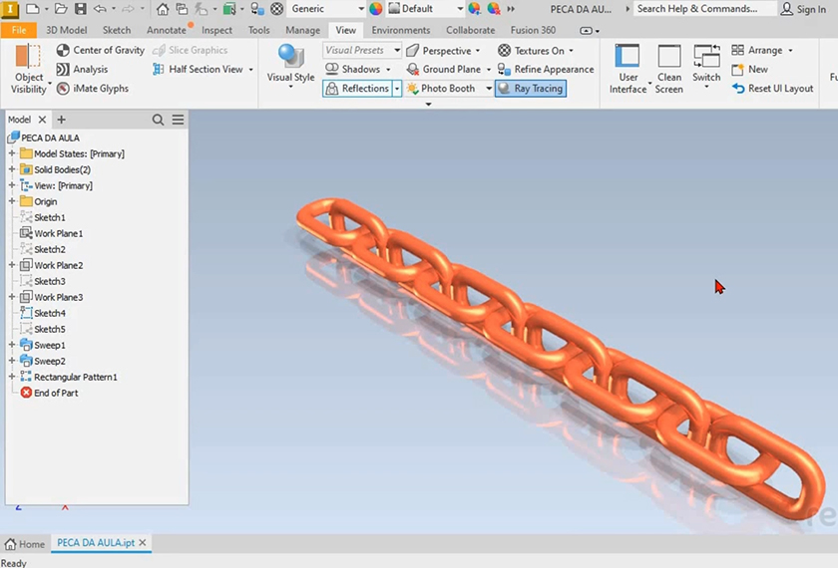Switch to the 3D Model ribbon tab
The width and height of the screenshot is (838, 568).
(x=66, y=30)
